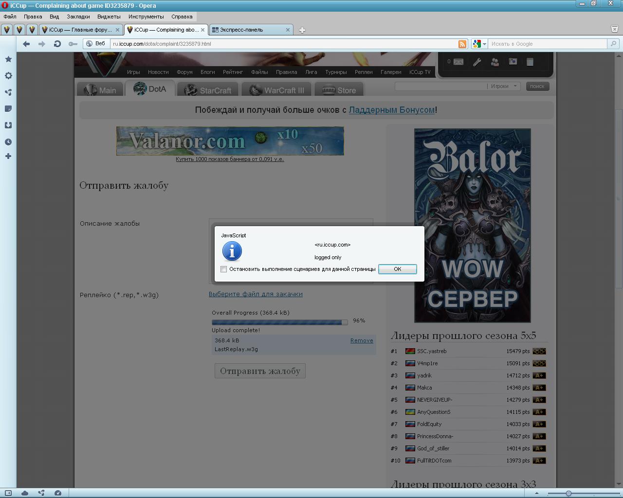Open the Файл menu
Viewport: 623px width, 498px height.
[x=10, y=17]
